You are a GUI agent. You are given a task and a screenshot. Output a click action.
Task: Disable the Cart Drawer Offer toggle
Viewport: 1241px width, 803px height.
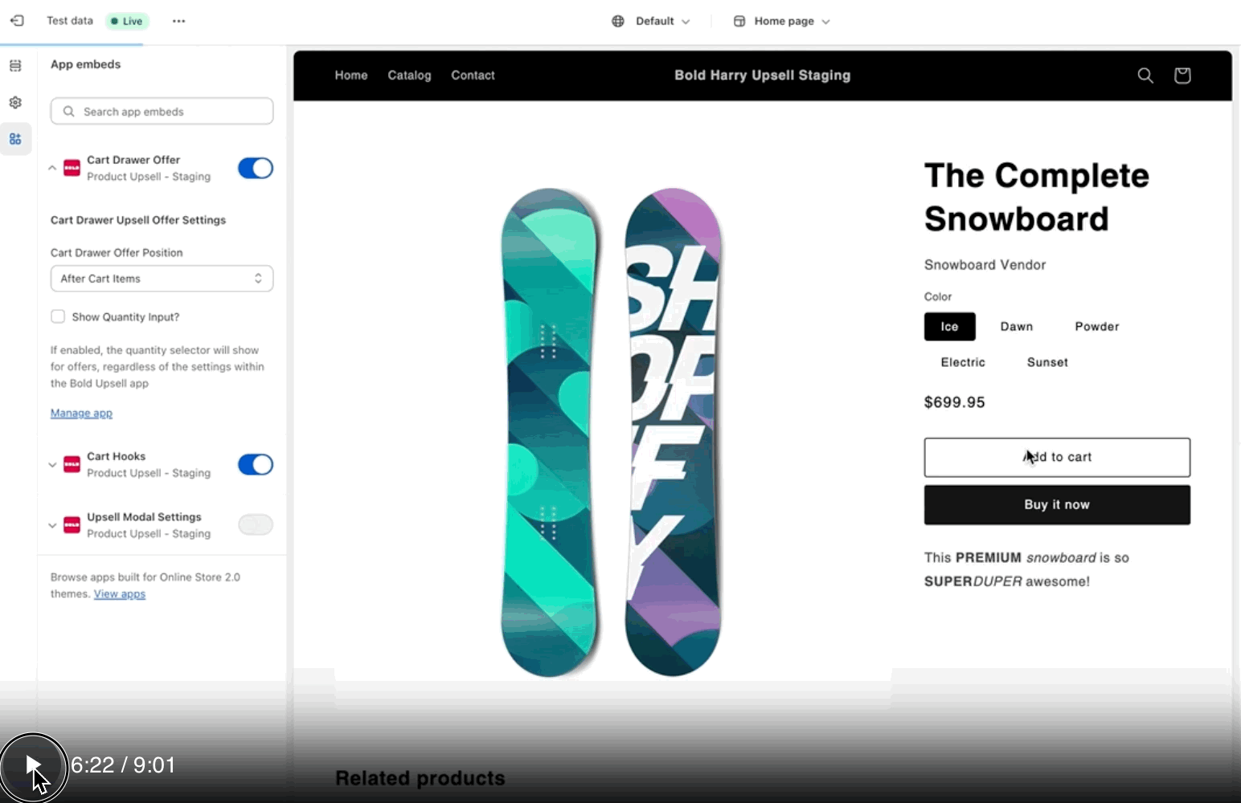click(x=256, y=168)
